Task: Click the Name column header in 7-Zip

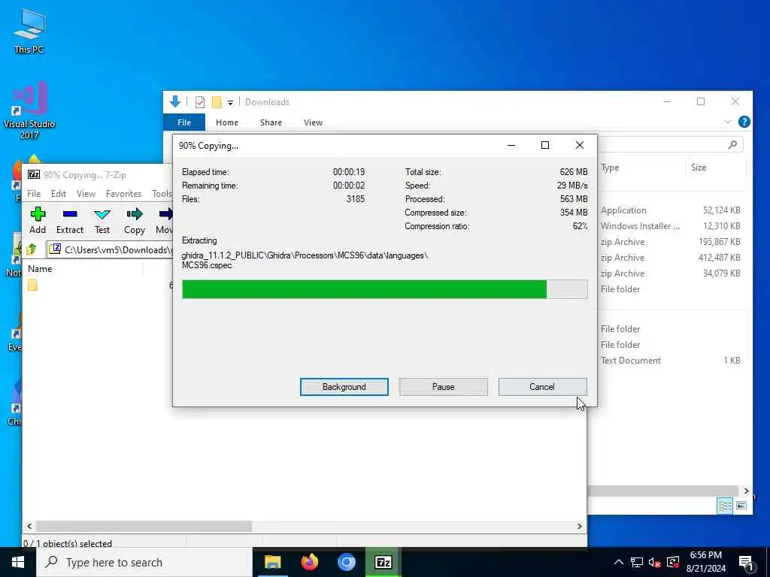Action: pos(40,268)
